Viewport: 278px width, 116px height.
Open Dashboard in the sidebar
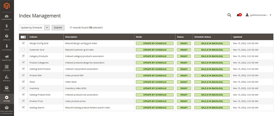coord(7,17)
